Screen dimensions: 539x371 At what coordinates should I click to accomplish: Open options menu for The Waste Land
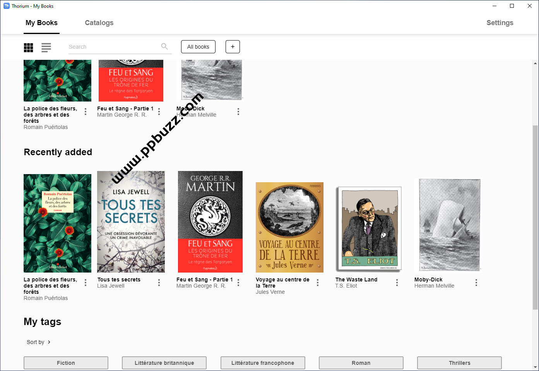pyautogui.click(x=397, y=283)
